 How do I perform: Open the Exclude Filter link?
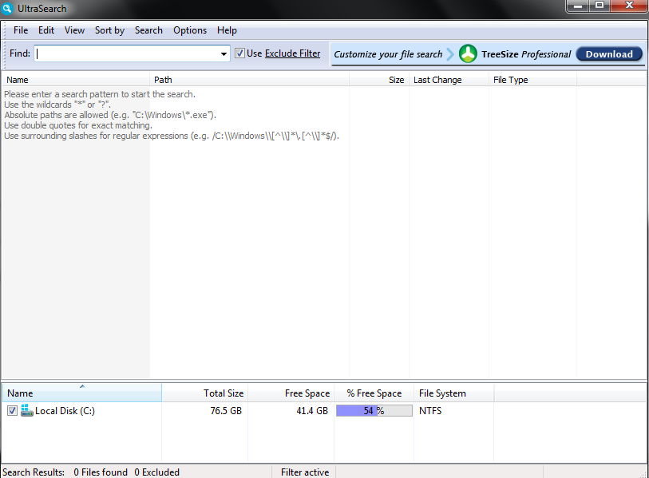click(x=293, y=53)
